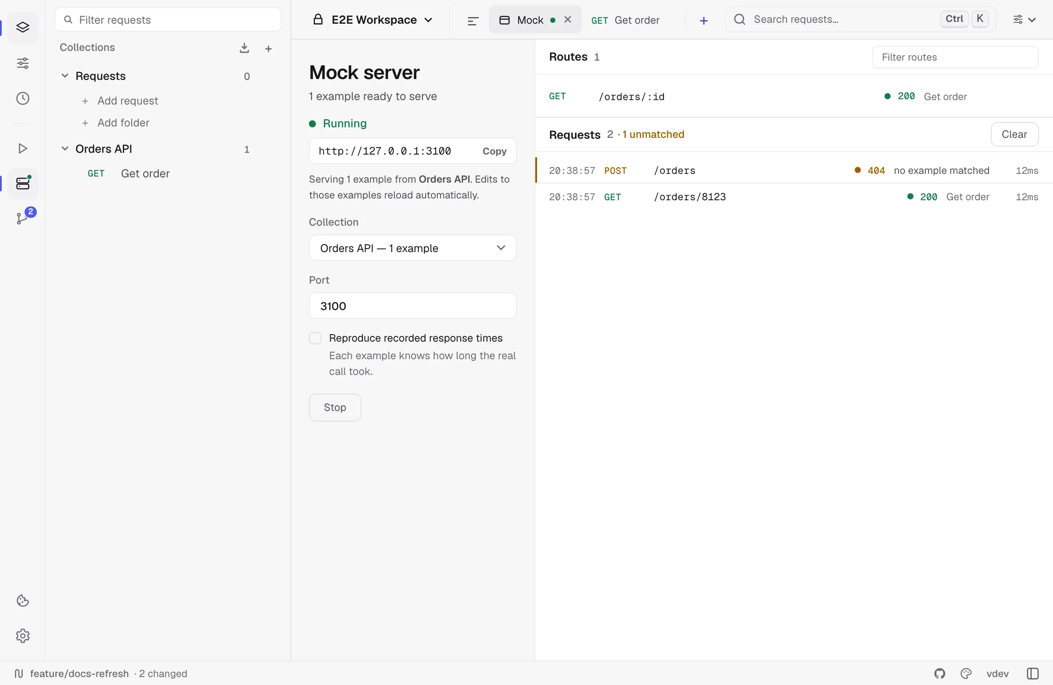
Task: Click the Clear requests button
Action: pyautogui.click(x=1014, y=134)
